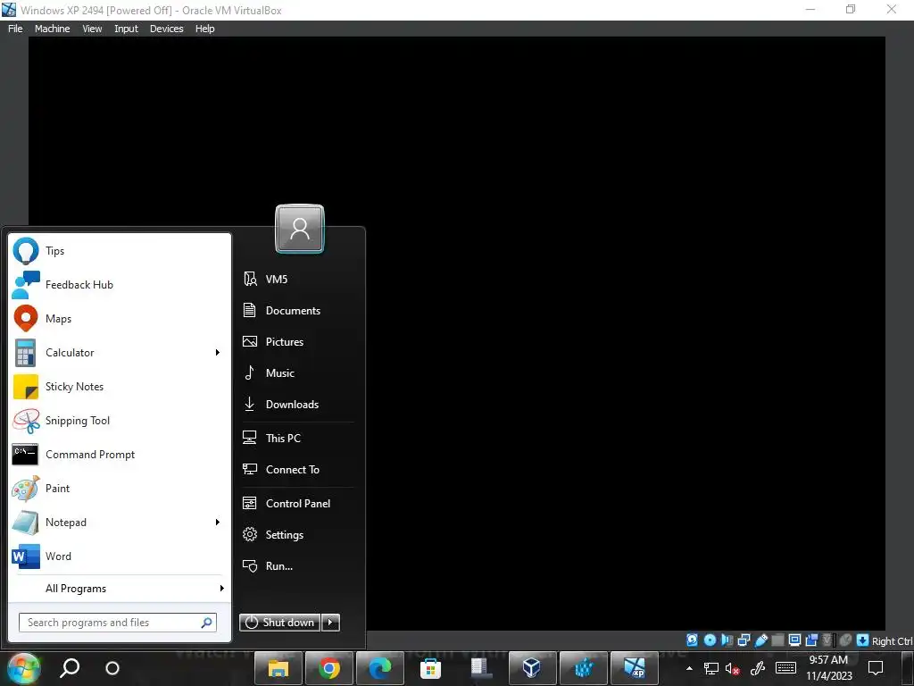The width and height of the screenshot is (914, 686).
Task: Open the File menu in VirtualBox
Action: [x=15, y=29]
